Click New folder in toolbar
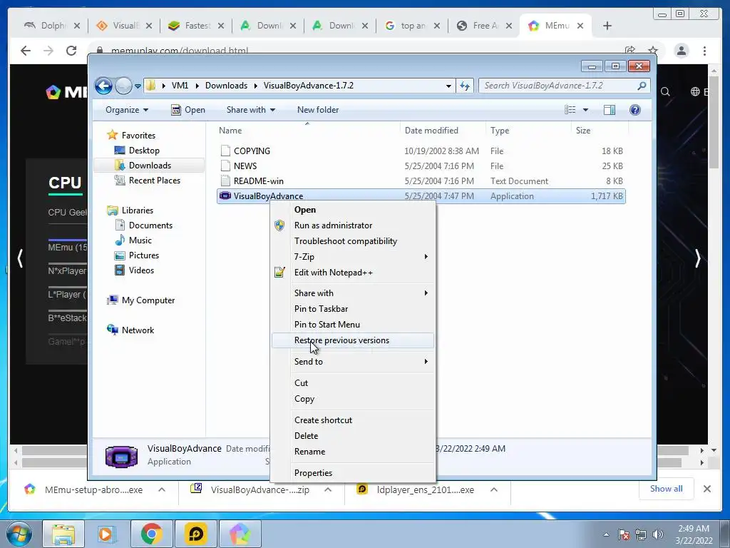 click(318, 110)
